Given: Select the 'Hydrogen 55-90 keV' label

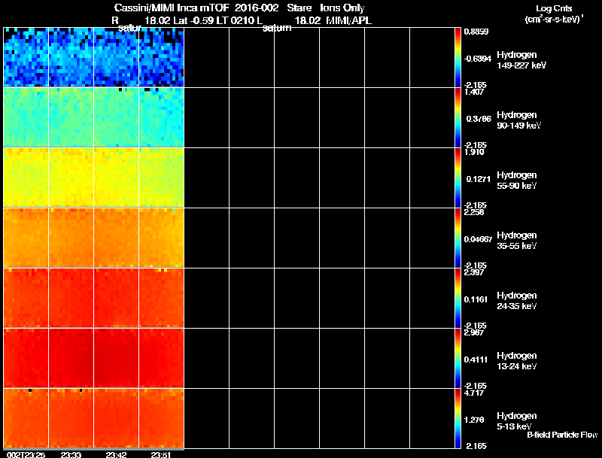Looking at the screenshot, I should click(517, 180).
